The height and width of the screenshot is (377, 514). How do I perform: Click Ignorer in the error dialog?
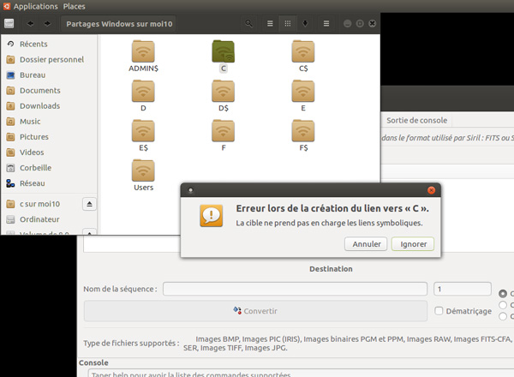tap(413, 244)
